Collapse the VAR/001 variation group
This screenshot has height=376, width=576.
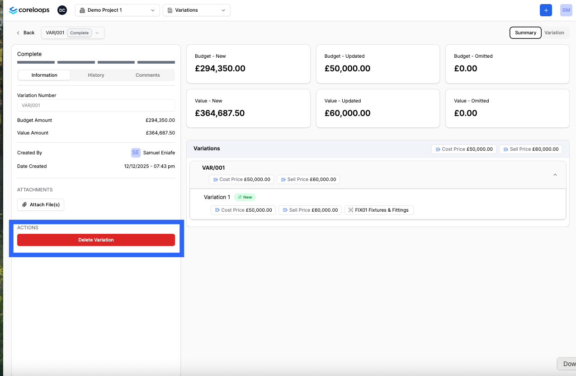[x=555, y=175]
